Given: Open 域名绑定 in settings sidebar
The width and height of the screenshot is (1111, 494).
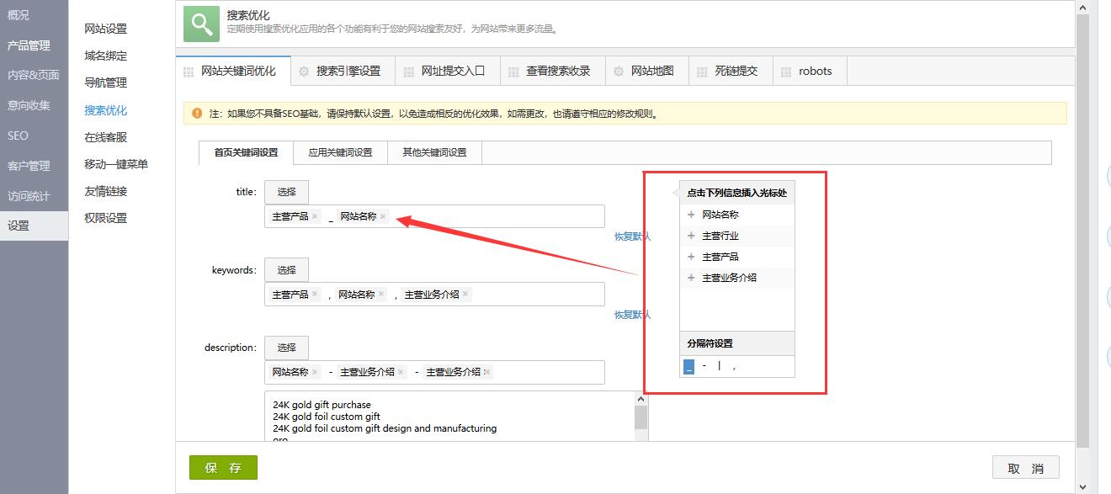Looking at the screenshot, I should point(105,56).
